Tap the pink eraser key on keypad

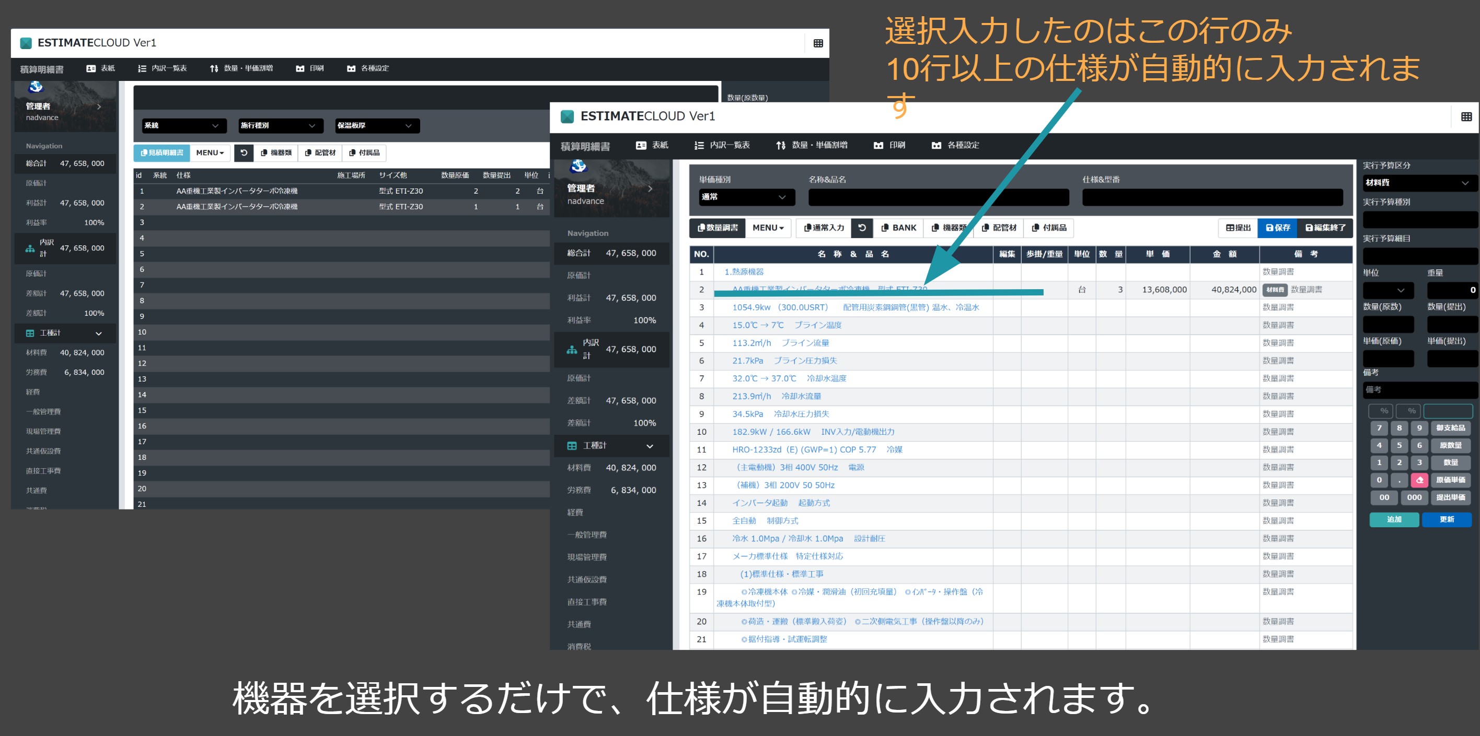click(1420, 480)
